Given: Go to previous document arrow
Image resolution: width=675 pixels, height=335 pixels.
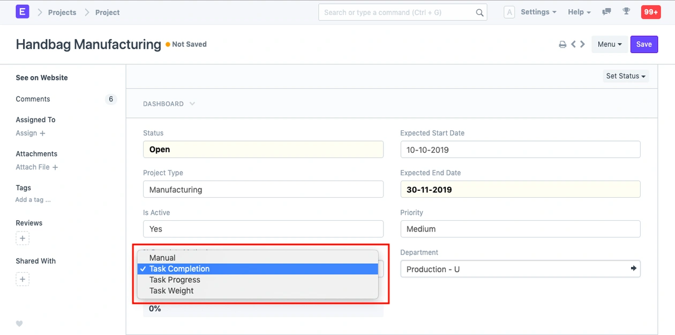Looking at the screenshot, I should click(573, 44).
